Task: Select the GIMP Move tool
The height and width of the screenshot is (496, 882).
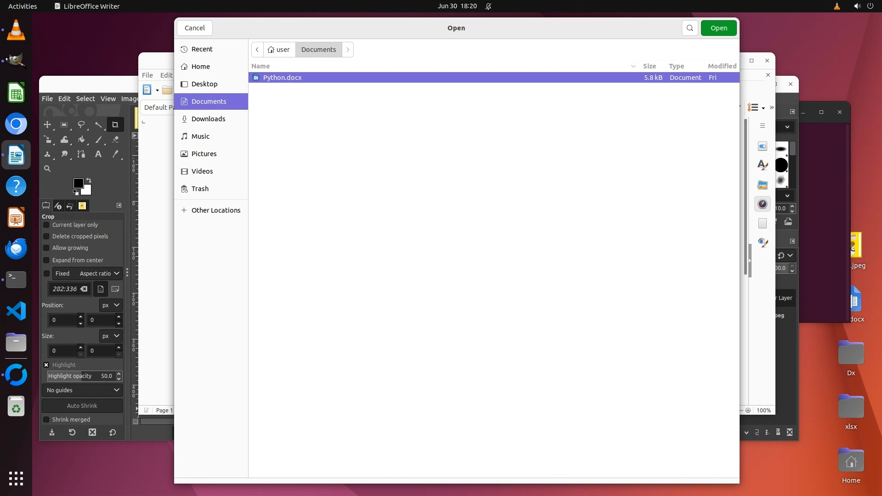Action: tap(47, 124)
